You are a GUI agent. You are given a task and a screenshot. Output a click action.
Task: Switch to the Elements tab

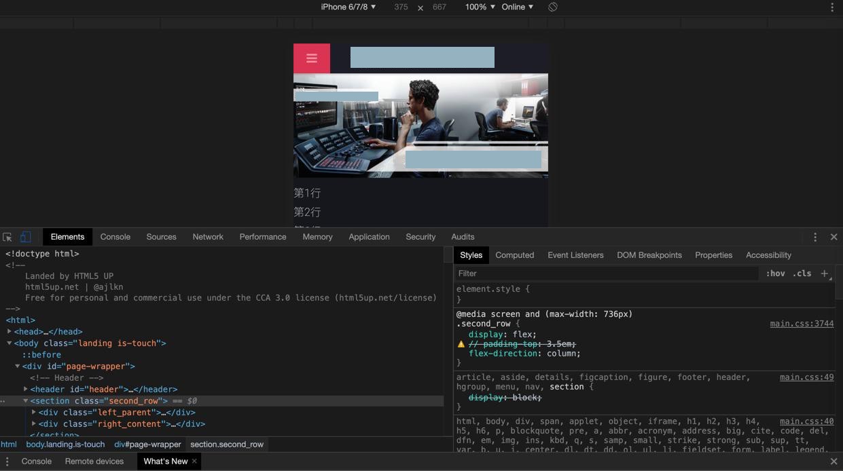(67, 237)
